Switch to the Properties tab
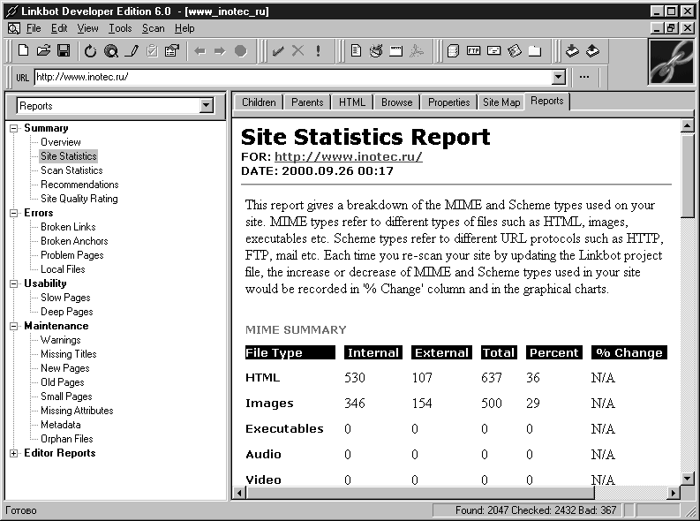This screenshot has width=700, height=521. tap(448, 102)
